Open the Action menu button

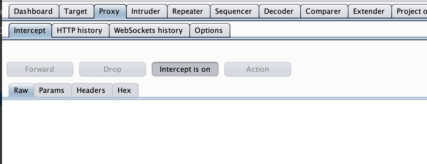257,69
